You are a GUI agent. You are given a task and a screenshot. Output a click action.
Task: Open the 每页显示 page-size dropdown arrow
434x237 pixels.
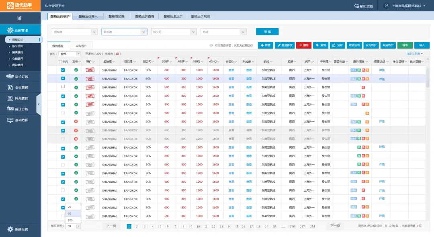pyautogui.click(x=79, y=226)
